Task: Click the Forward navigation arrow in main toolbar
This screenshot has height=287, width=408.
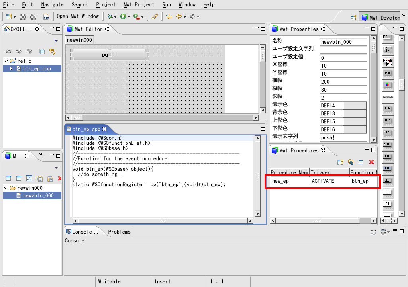Action: coord(192,16)
